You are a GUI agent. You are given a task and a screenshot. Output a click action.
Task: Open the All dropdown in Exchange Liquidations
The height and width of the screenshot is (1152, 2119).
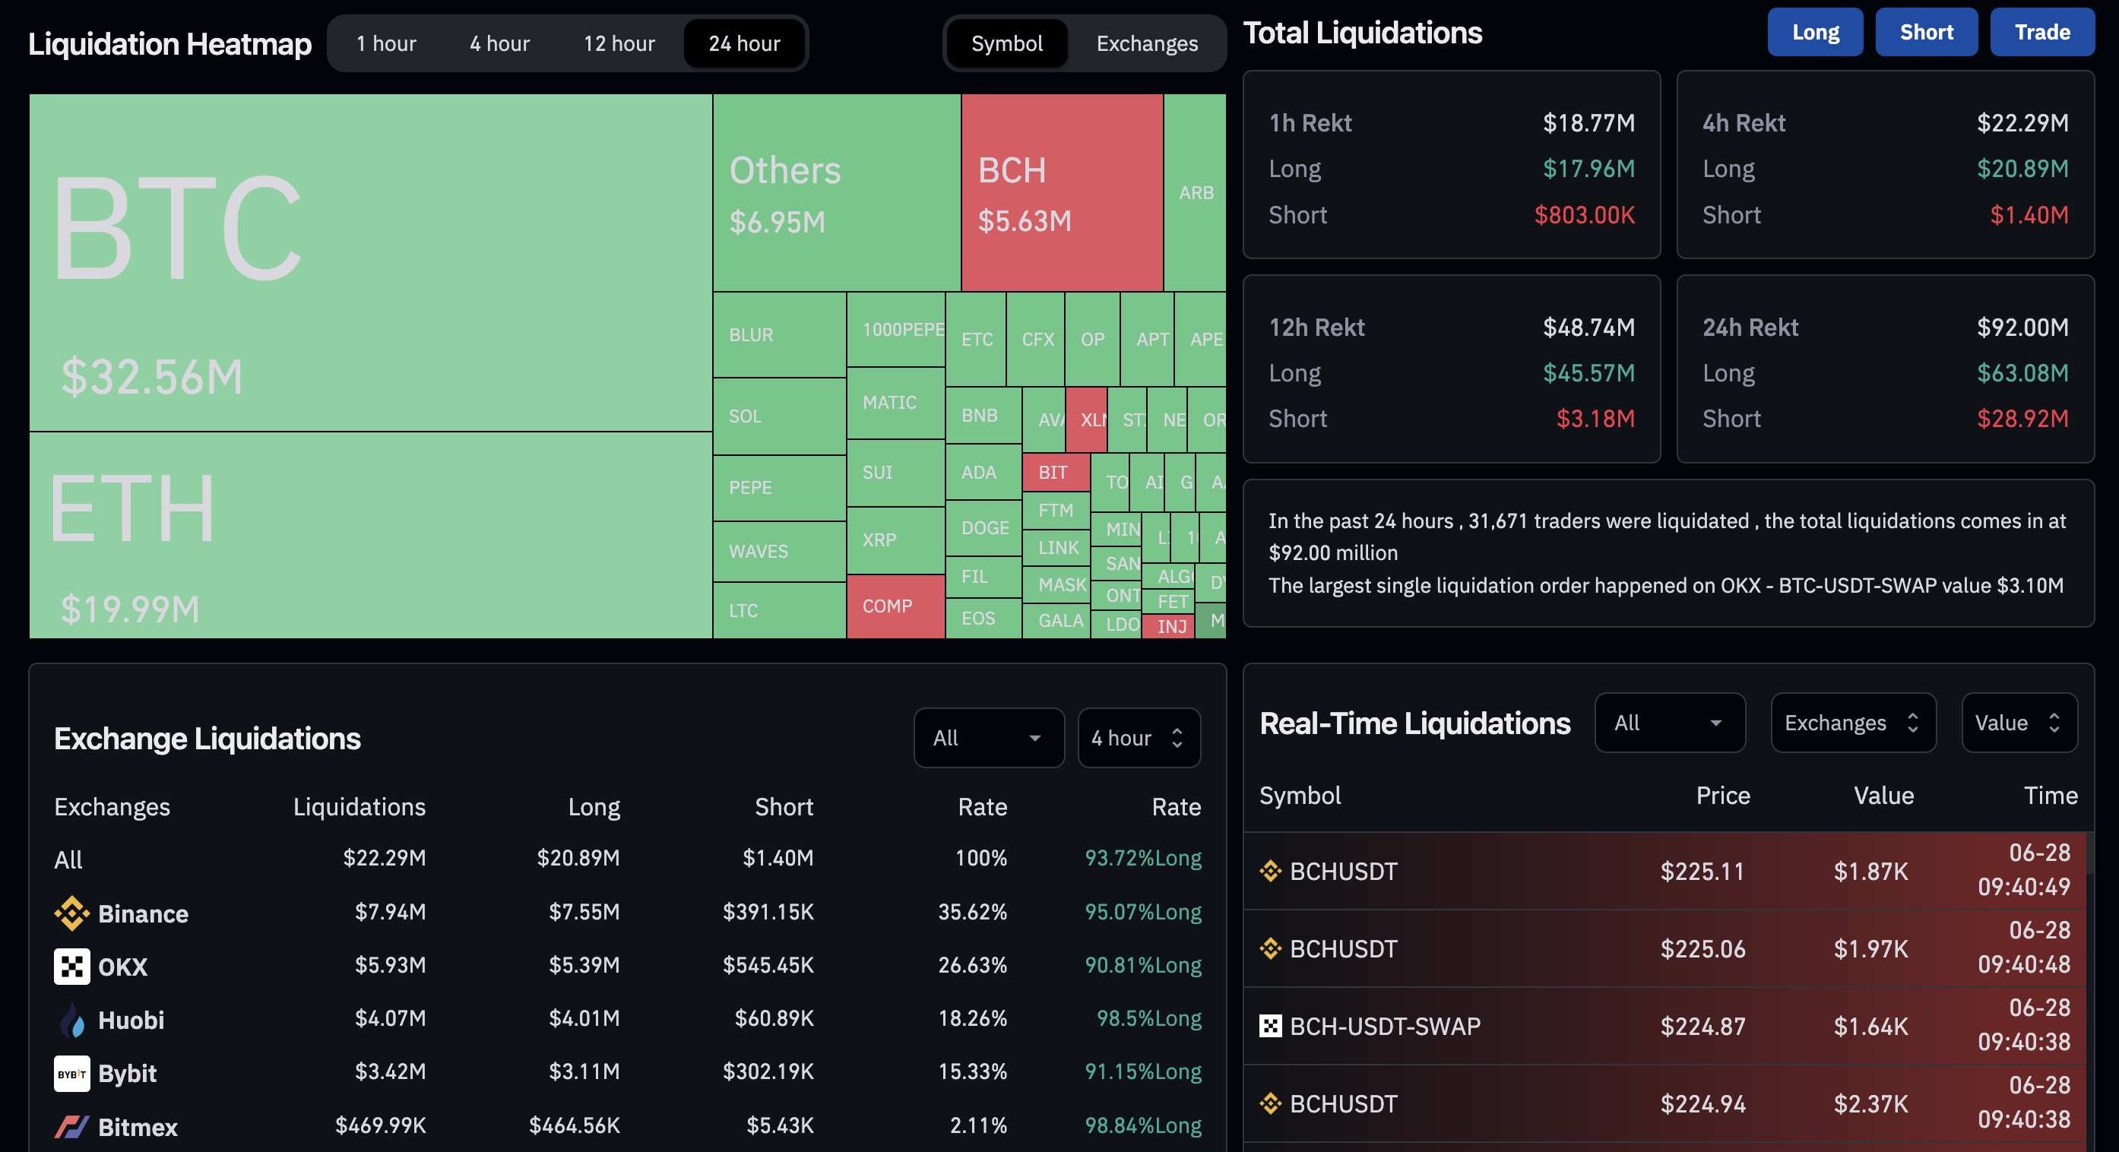click(988, 738)
